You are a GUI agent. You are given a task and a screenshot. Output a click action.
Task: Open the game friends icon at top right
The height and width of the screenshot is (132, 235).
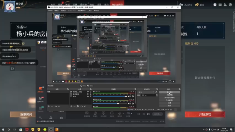click(225, 5)
